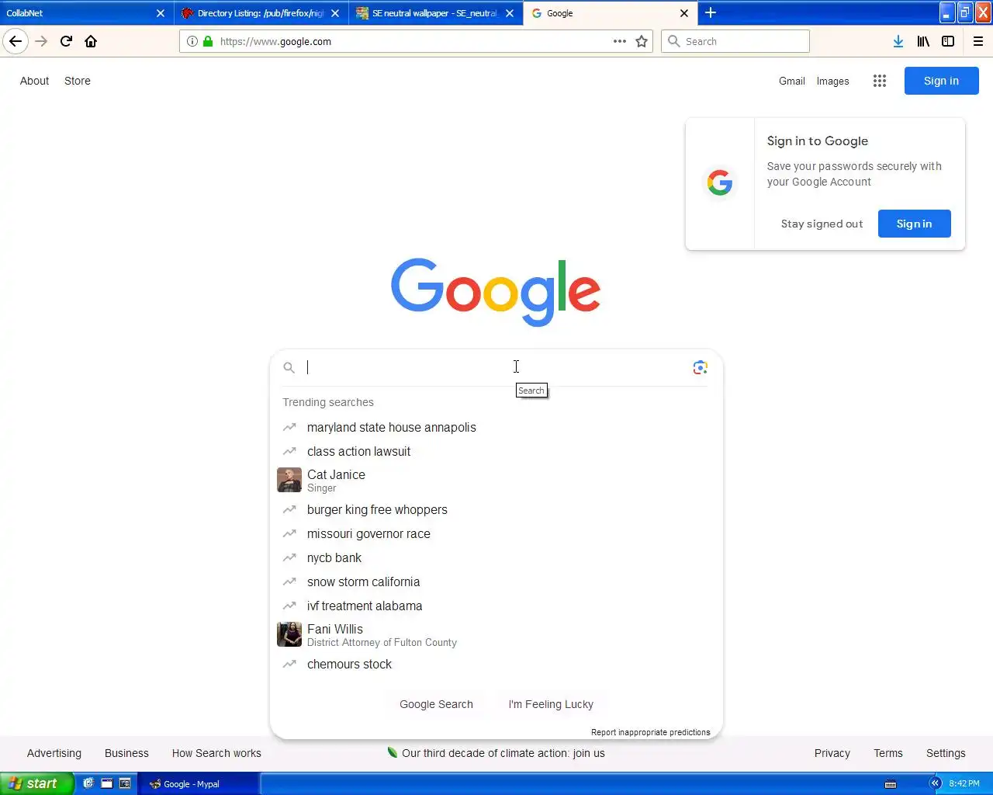Open the Settings footer link

[946, 753]
